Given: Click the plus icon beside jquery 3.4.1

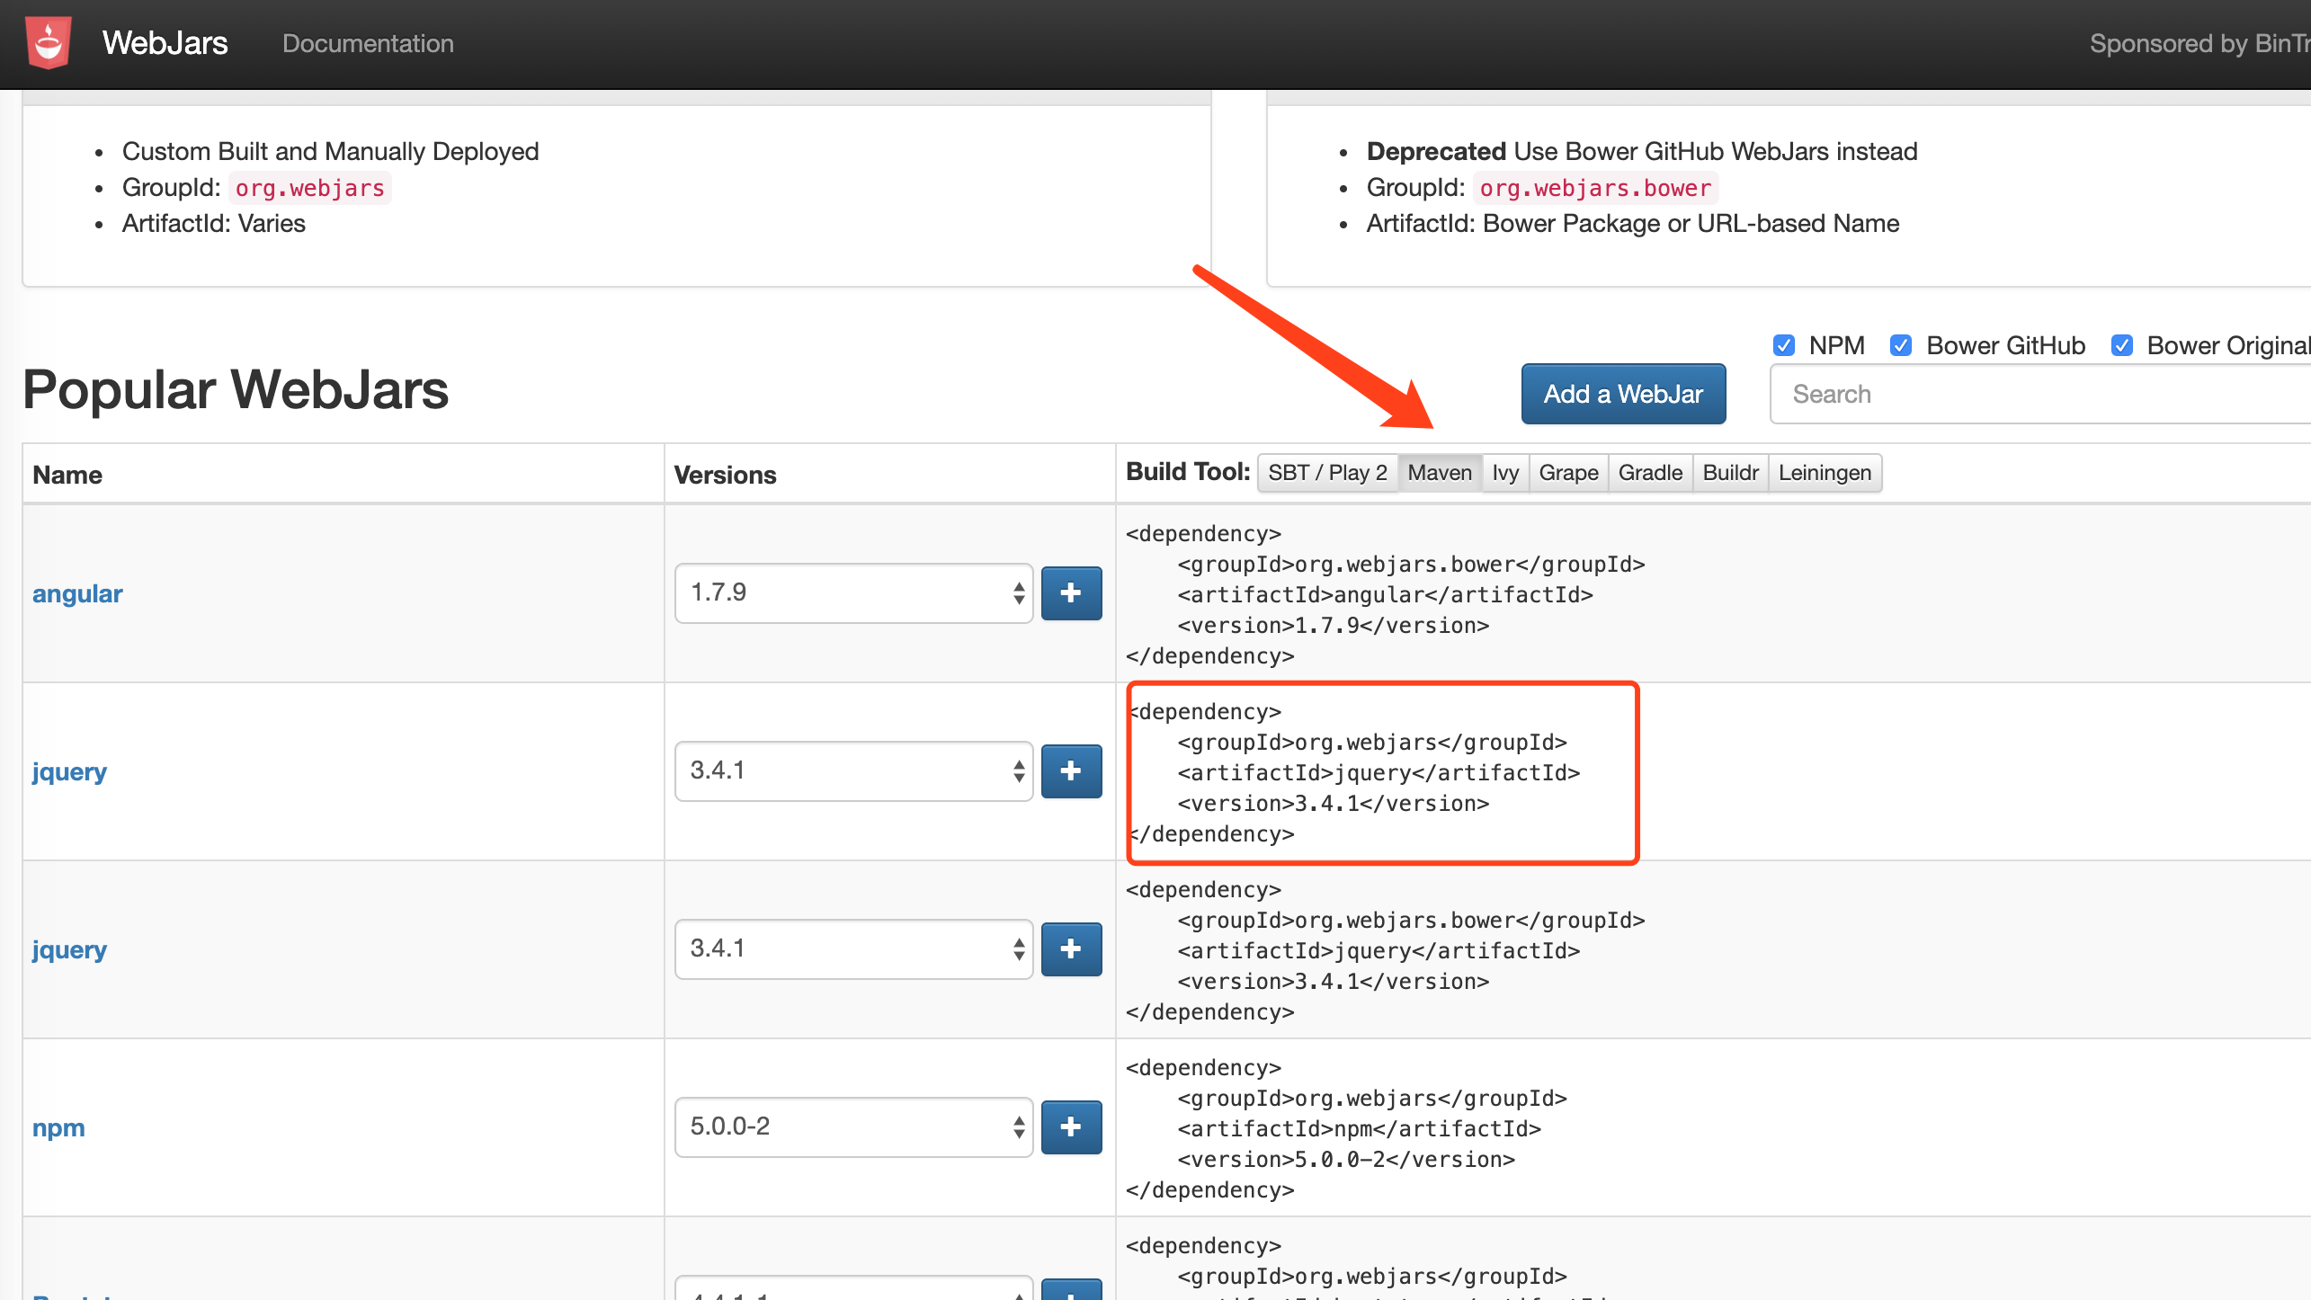Looking at the screenshot, I should point(1071,771).
